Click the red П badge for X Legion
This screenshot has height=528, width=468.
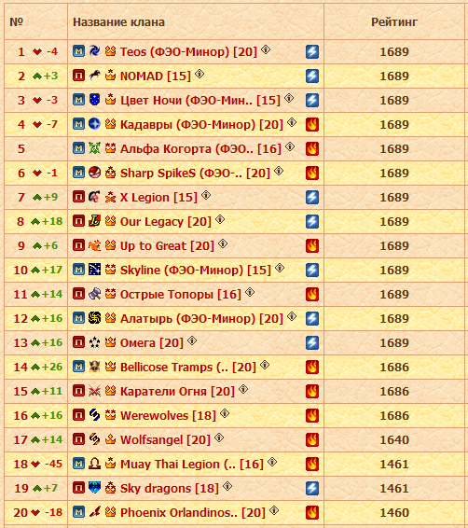pos(78,196)
